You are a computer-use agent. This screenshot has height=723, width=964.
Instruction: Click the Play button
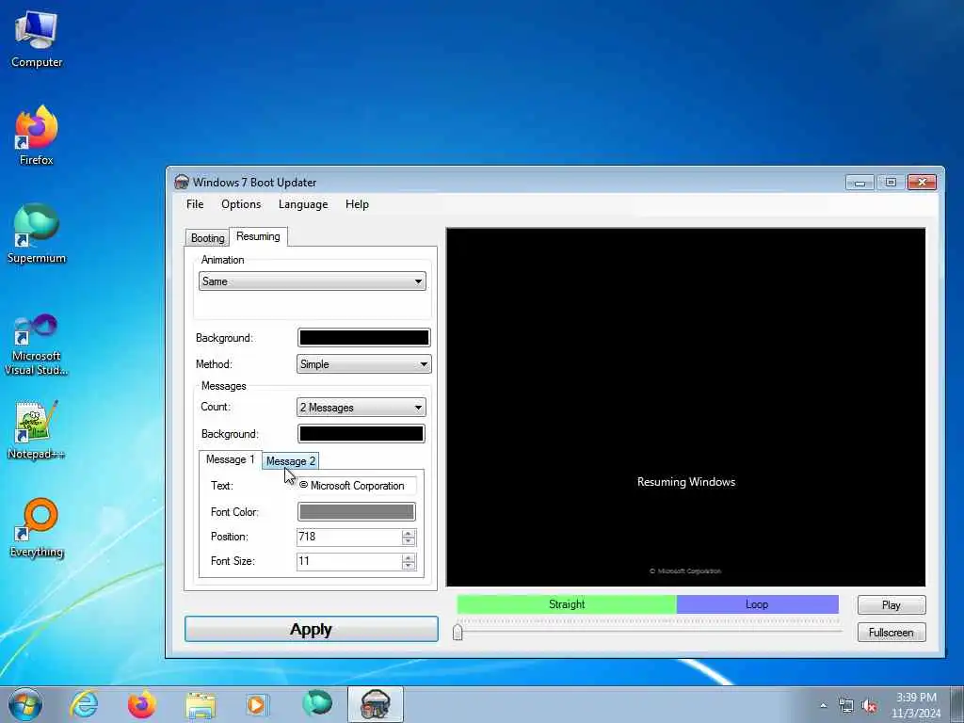click(892, 605)
